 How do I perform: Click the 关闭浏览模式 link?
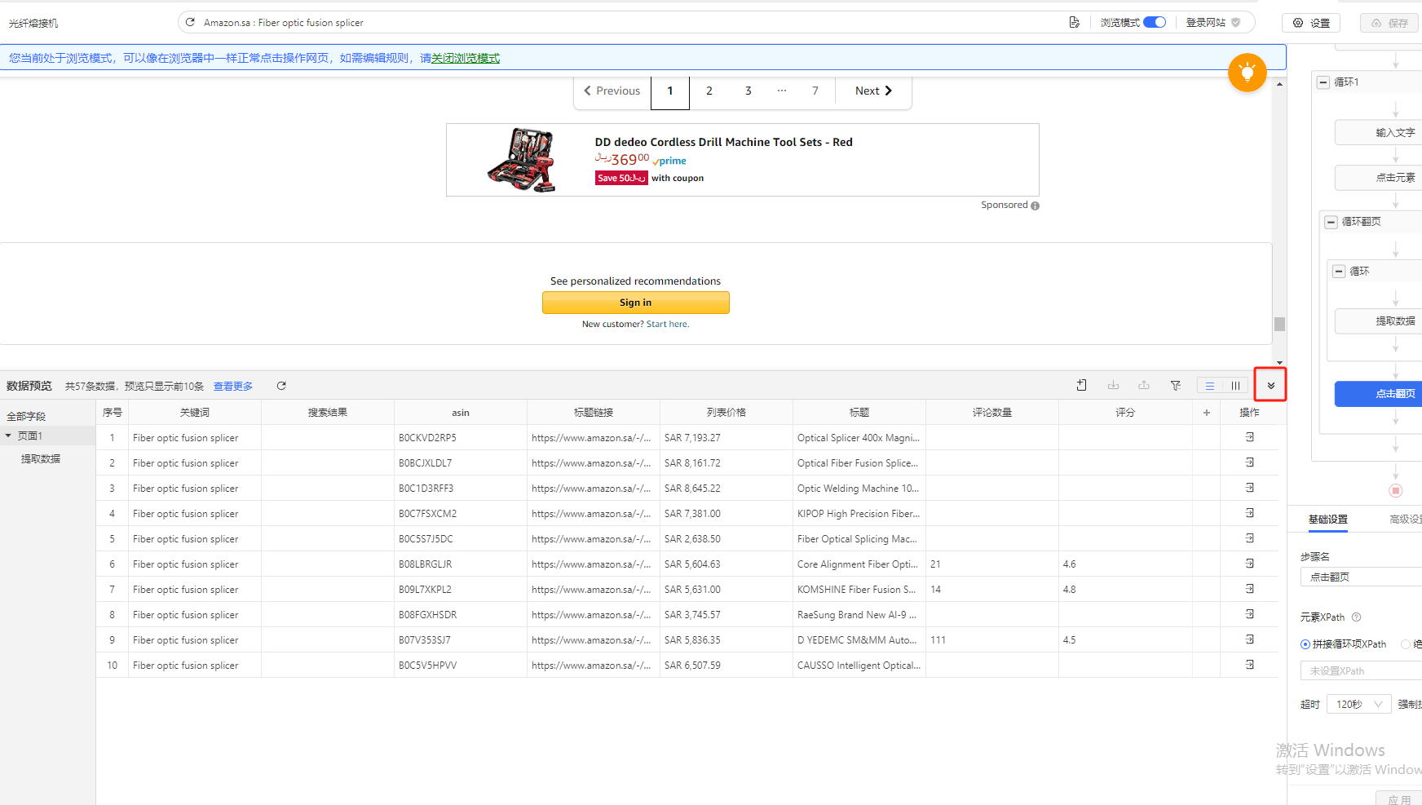tap(465, 58)
